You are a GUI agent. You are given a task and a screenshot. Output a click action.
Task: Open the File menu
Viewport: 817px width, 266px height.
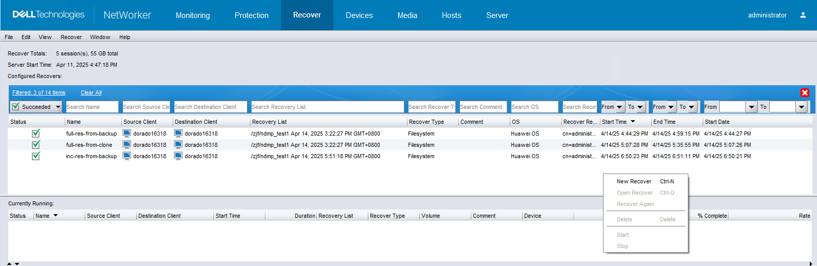tap(9, 37)
